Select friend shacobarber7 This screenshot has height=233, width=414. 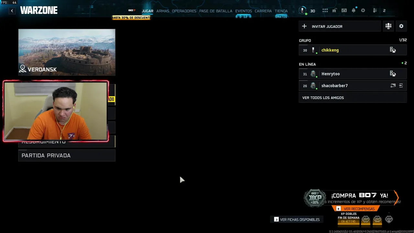click(353, 86)
